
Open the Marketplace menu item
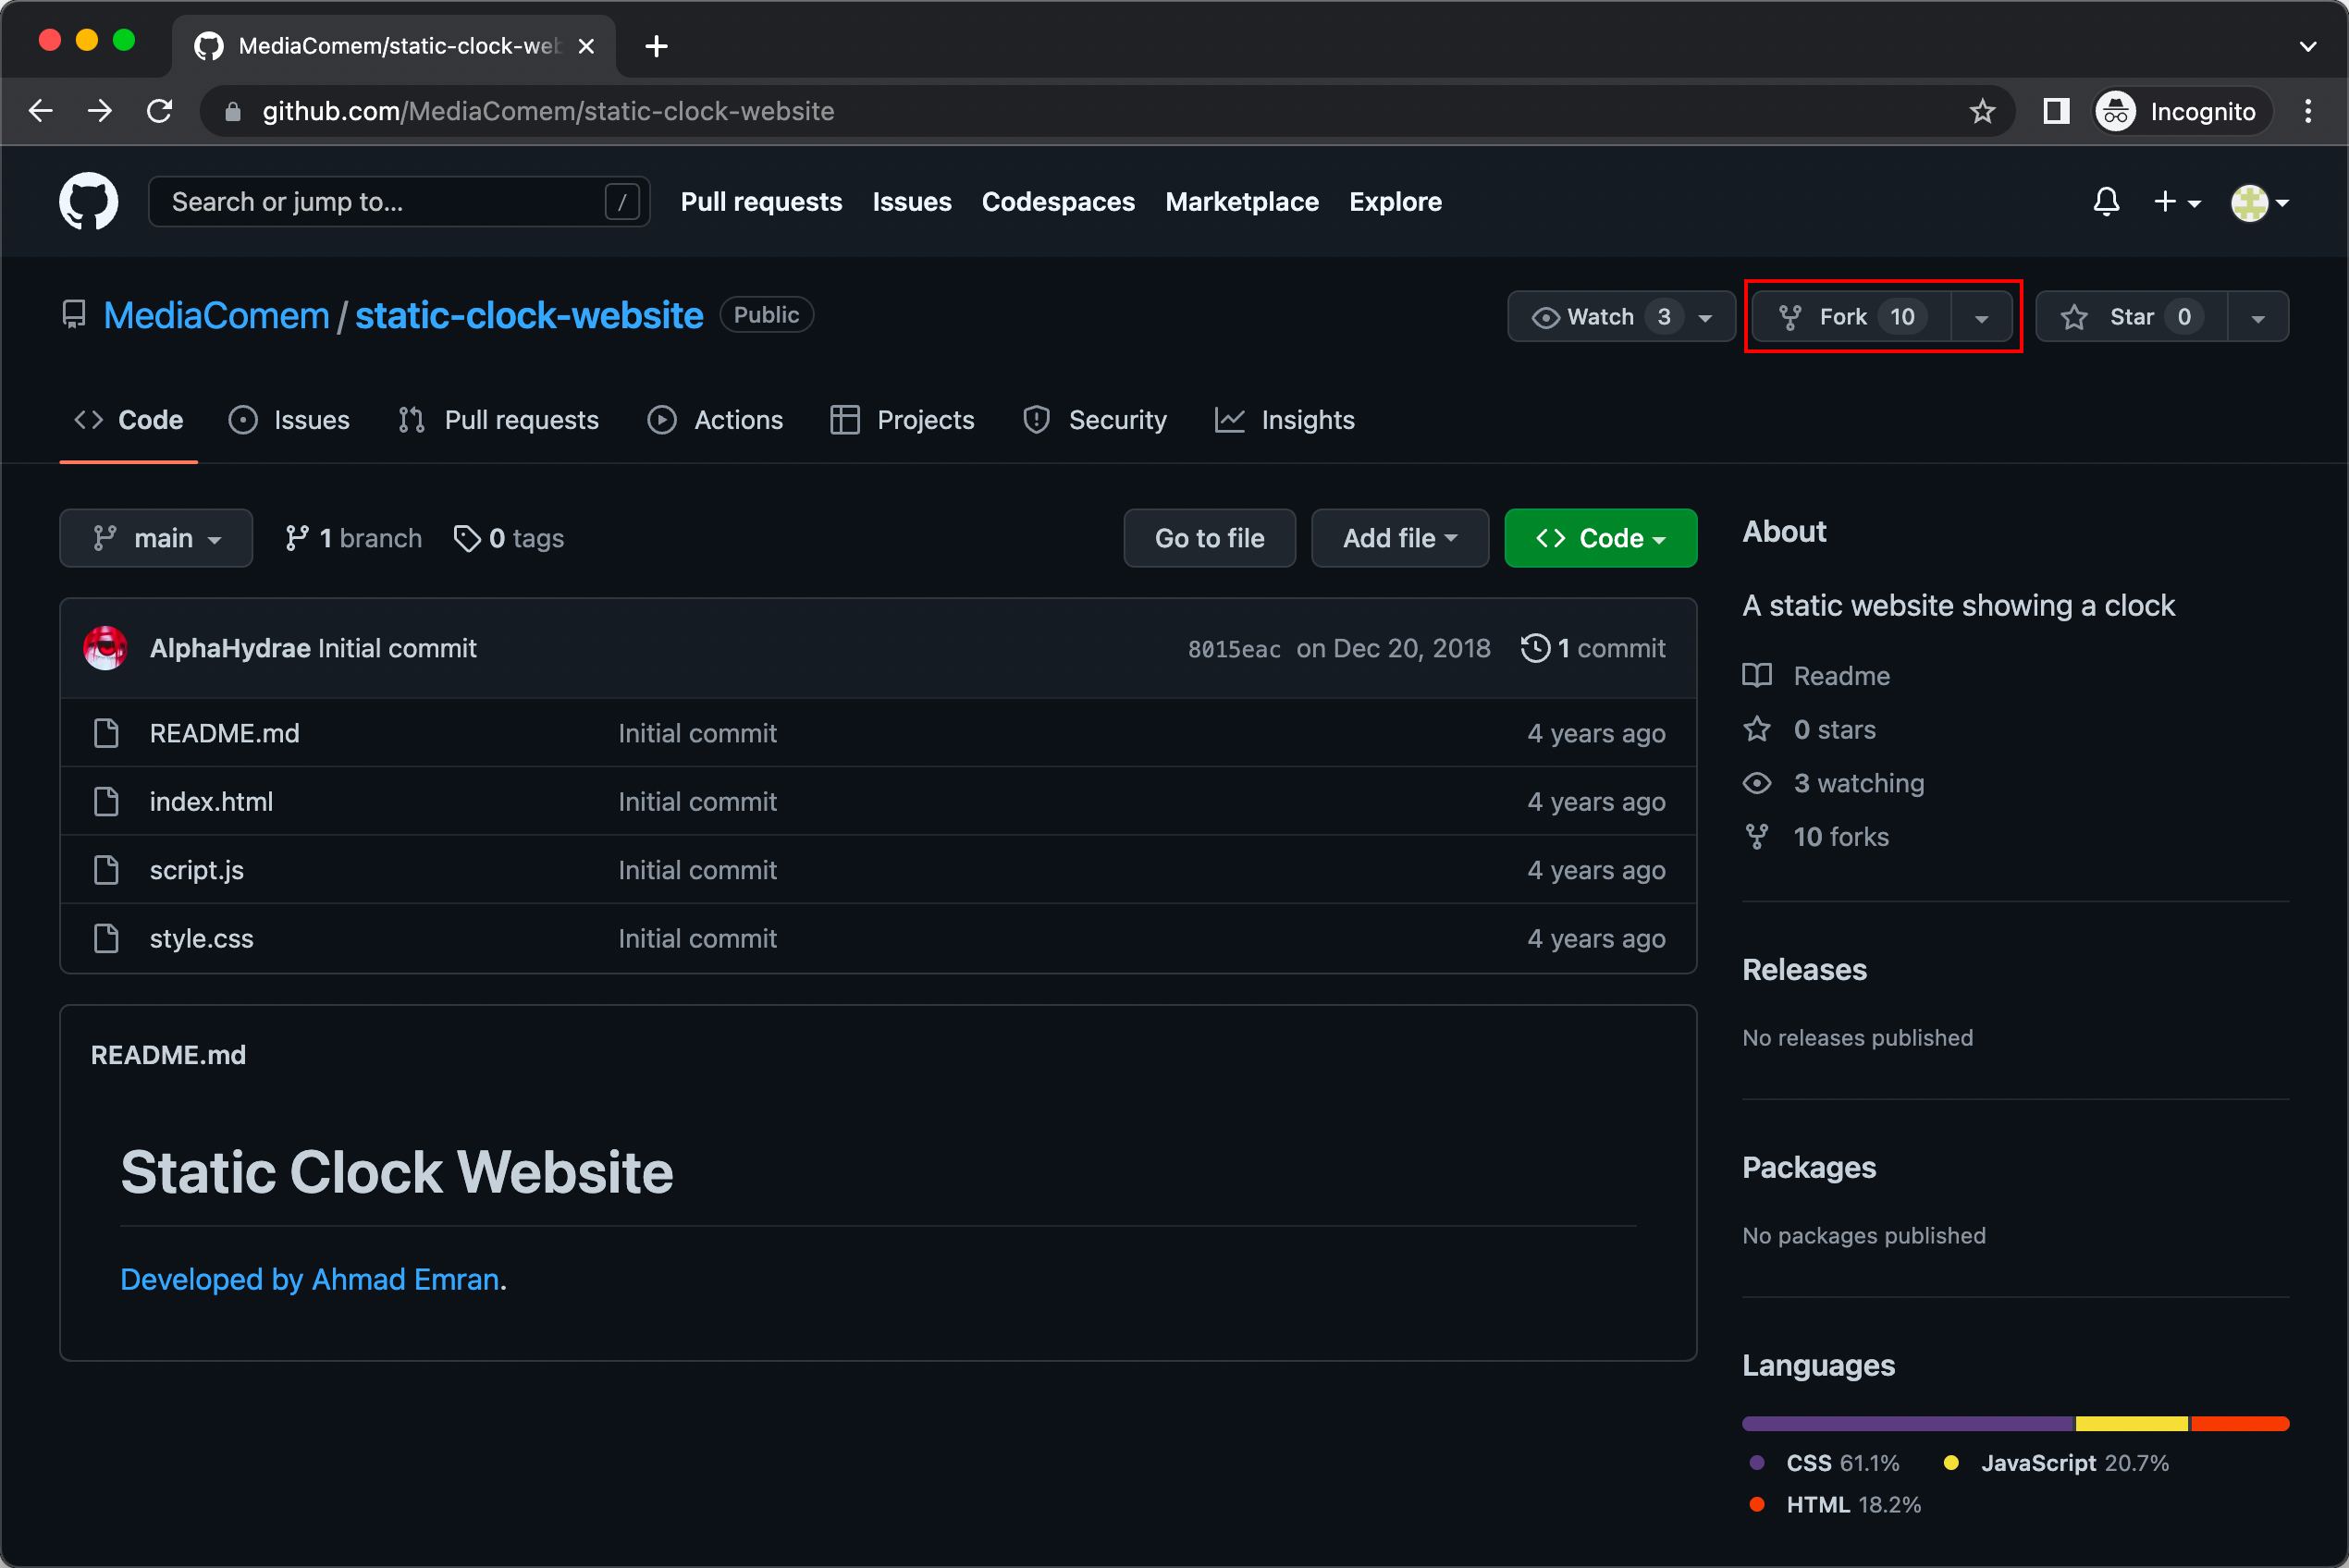click(x=1241, y=201)
